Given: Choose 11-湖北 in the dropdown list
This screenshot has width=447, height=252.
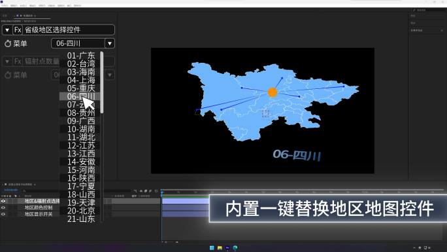Looking at the screenshot, I should [x=80, y=137].
